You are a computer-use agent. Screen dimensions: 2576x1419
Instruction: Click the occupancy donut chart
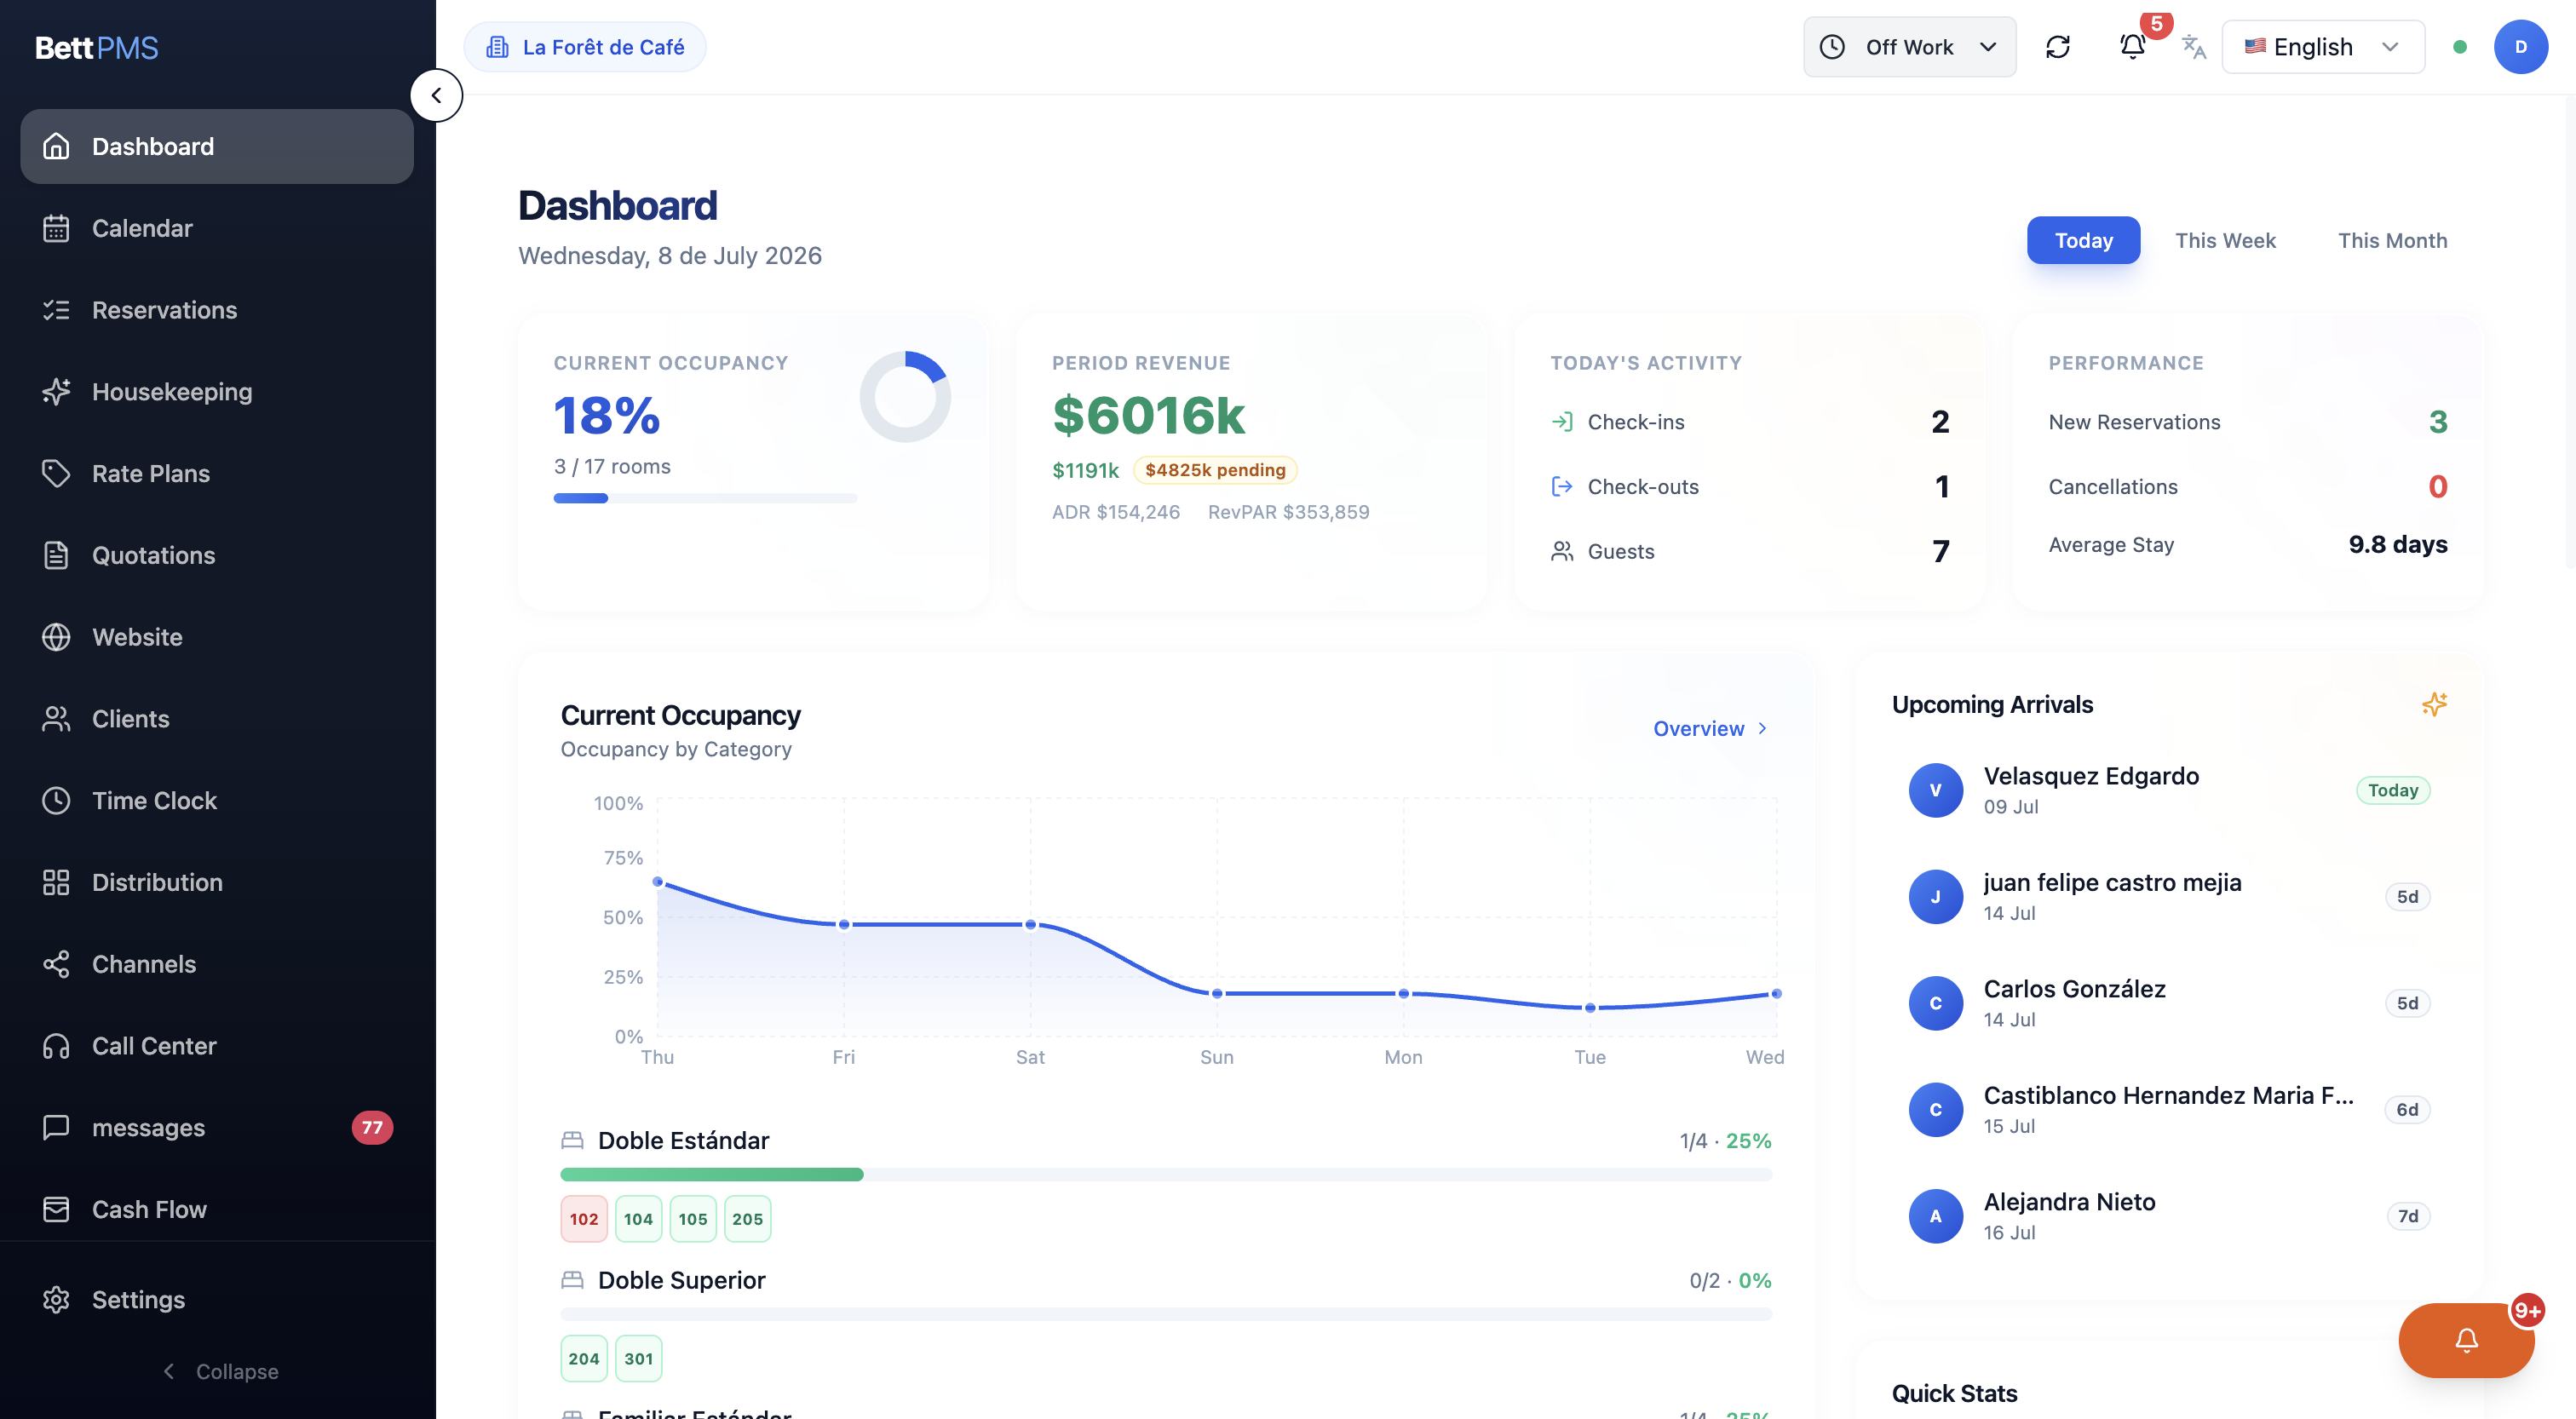pos(905,397)
